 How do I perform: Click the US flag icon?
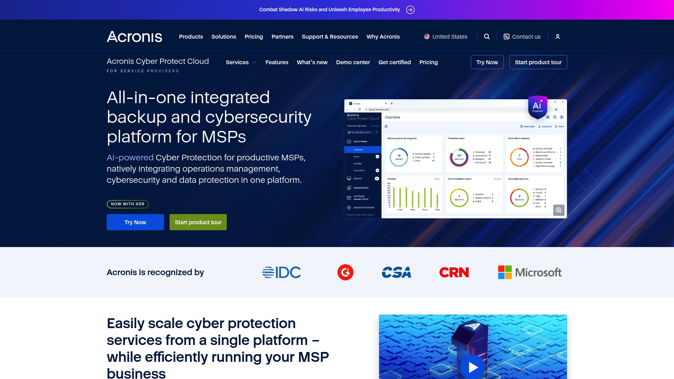click(427, 36)
